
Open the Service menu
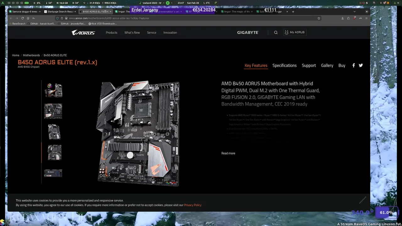152,33
